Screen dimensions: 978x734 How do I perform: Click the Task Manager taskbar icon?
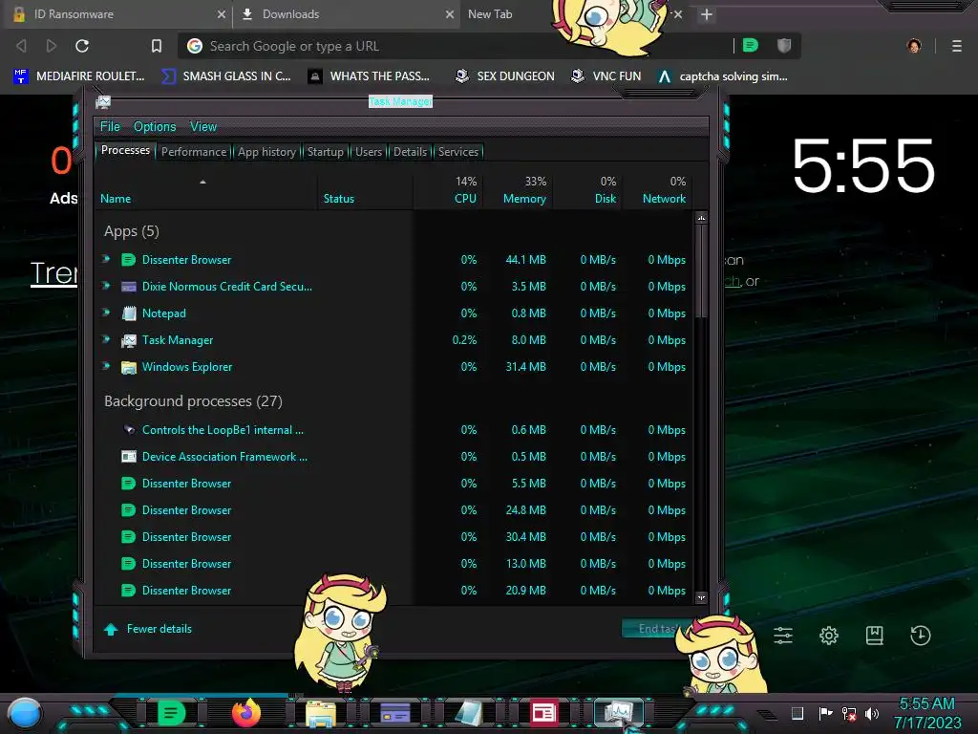tap(618, 713)
